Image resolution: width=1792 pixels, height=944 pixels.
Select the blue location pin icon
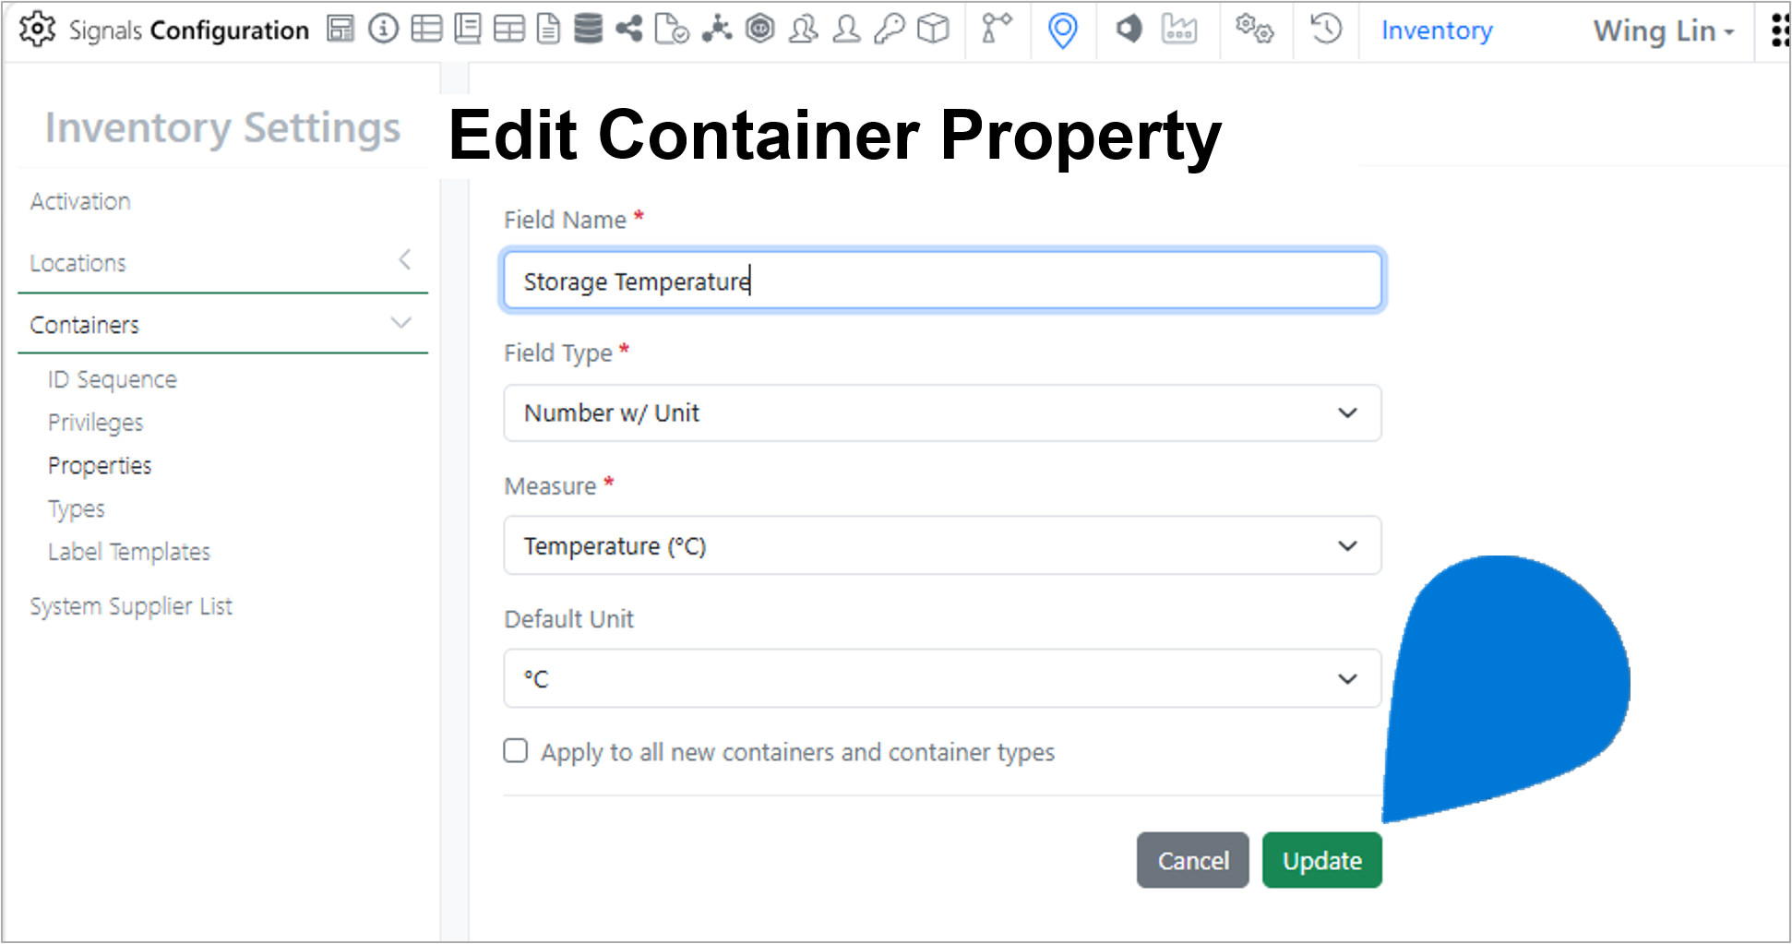click(1063, 30)
